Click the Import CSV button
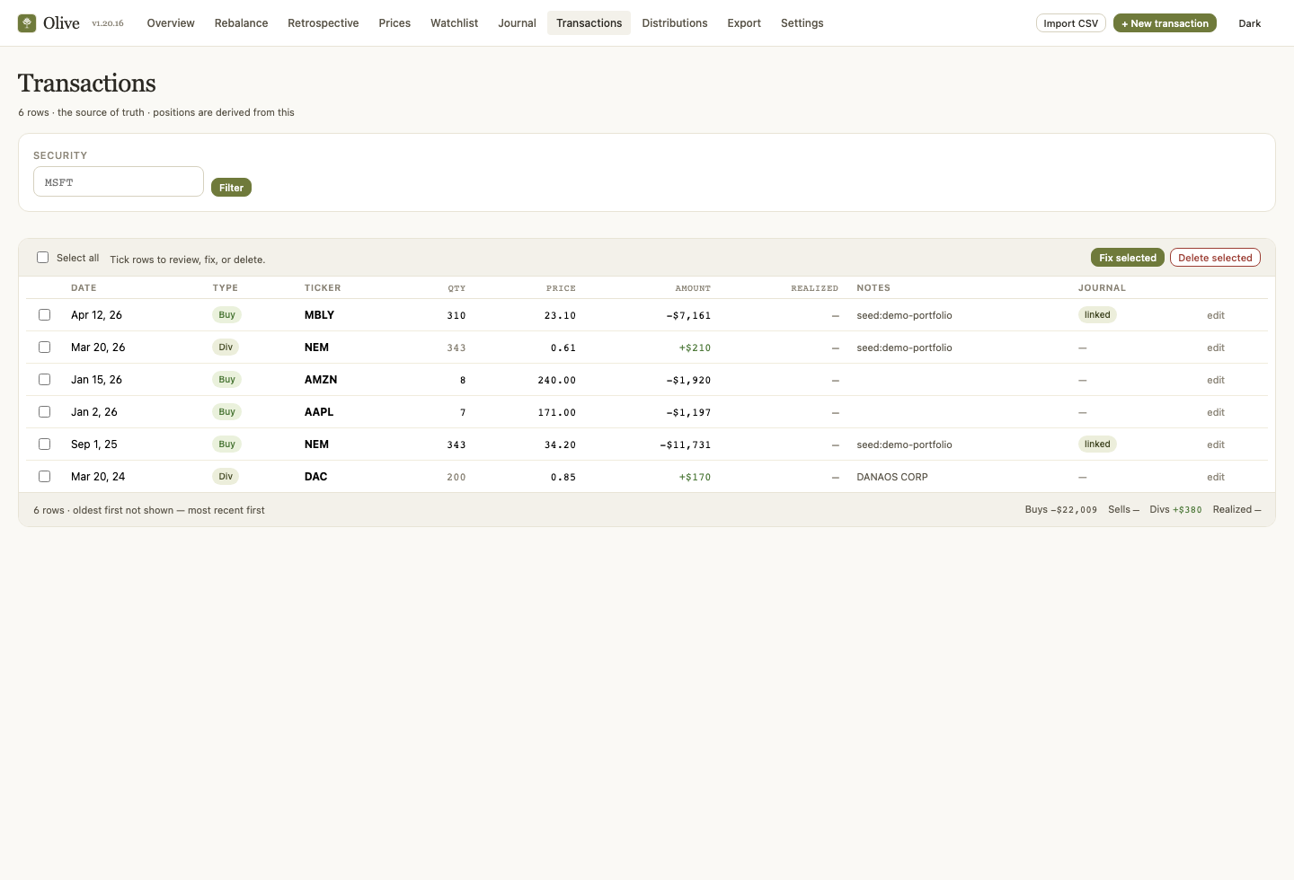1294x880 pixels. 1070,23
